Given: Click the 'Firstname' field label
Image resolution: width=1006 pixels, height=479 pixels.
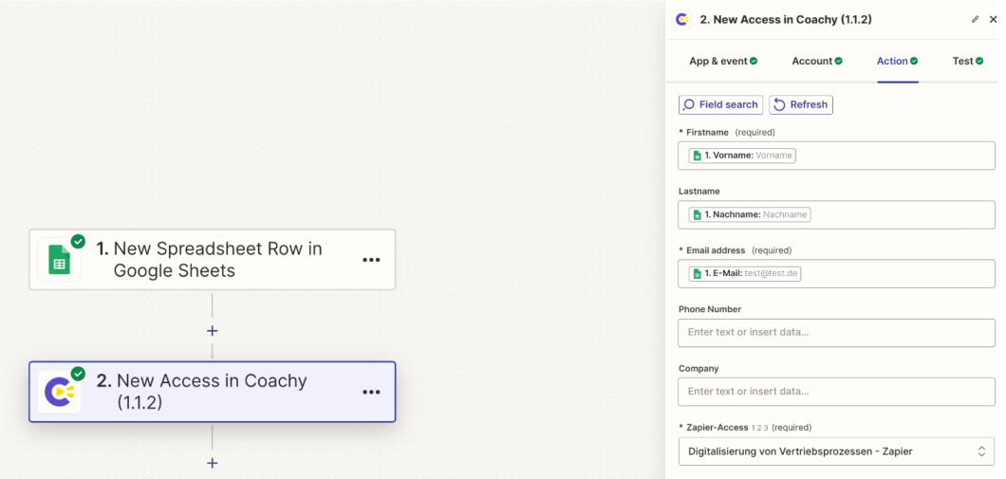Looking at the screenshot, I should (708, 132).
